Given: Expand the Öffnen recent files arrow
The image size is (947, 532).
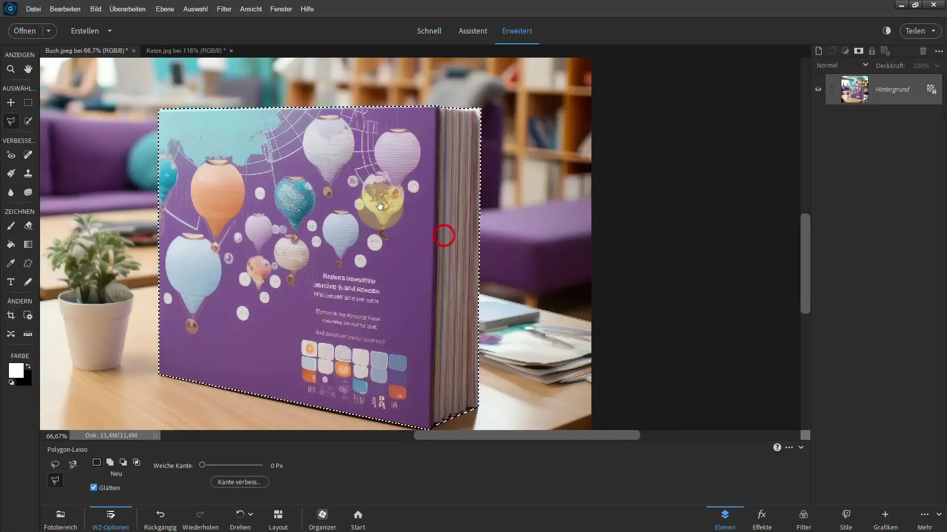Looking at the screenshot, I should 49,31.
